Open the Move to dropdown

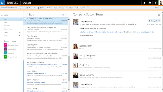tap(70, 8)
